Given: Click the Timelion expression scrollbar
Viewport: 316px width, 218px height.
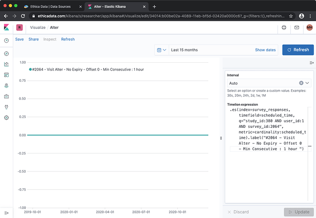Looking at the screenshot, I should click(309, 154).
